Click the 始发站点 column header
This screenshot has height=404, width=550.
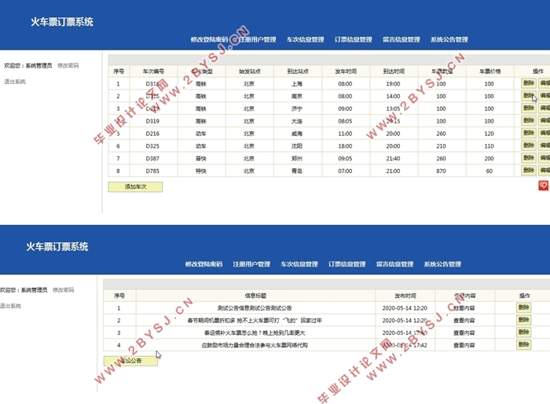point(249,72)
